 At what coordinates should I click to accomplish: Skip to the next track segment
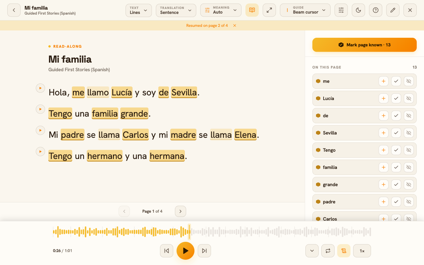click(204, 251)
